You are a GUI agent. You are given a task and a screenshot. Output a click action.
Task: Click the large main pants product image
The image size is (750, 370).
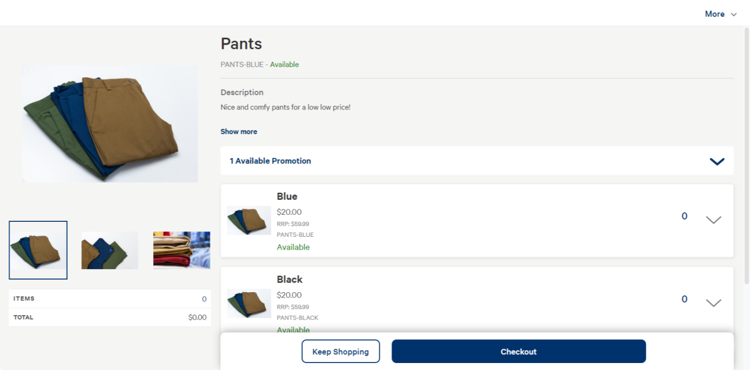(x=110, y=124)
